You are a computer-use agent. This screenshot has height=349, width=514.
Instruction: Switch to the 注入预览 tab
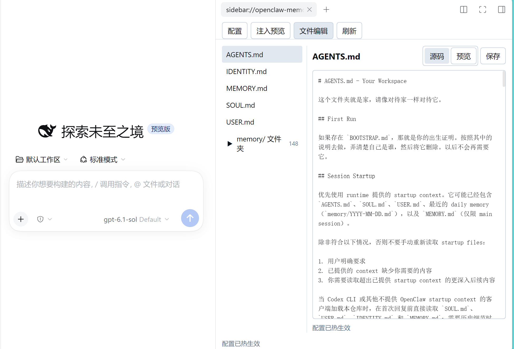click(270, 31)
